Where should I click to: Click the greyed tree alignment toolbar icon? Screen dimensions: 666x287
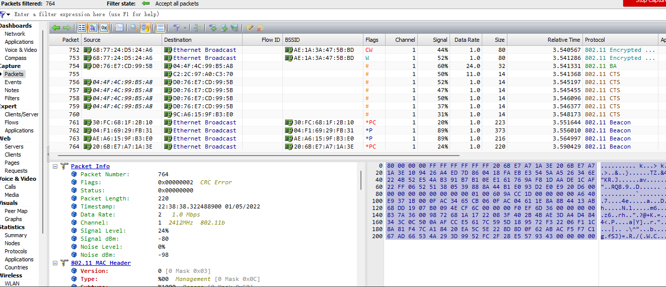(x=198, y=28)
